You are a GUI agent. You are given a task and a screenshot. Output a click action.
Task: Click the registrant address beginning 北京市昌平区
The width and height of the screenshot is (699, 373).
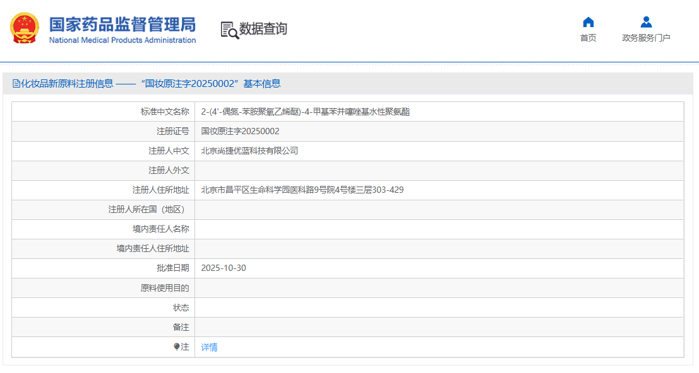(302, 190)
